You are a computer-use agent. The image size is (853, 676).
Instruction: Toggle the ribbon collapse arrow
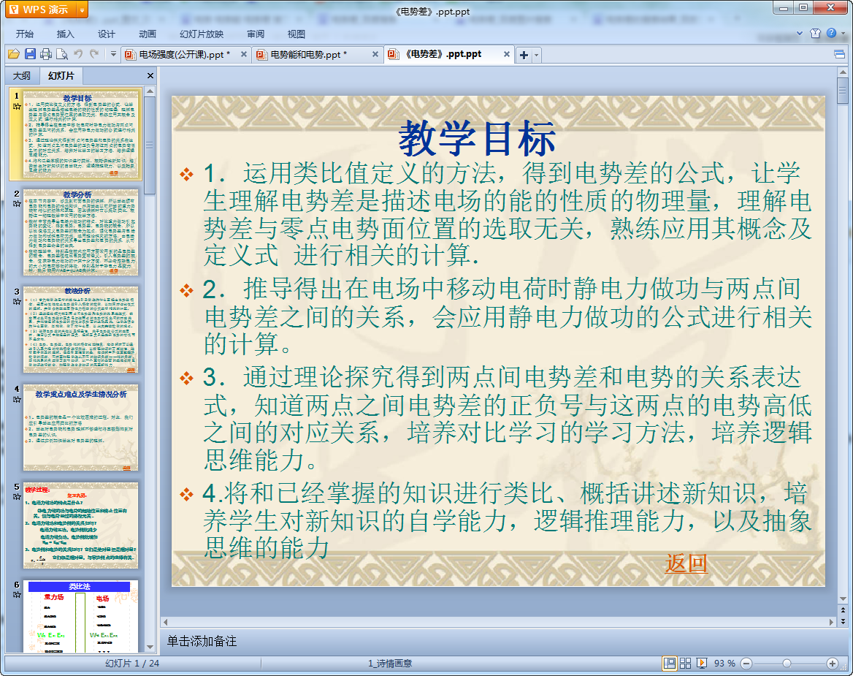tap(799, 33)
